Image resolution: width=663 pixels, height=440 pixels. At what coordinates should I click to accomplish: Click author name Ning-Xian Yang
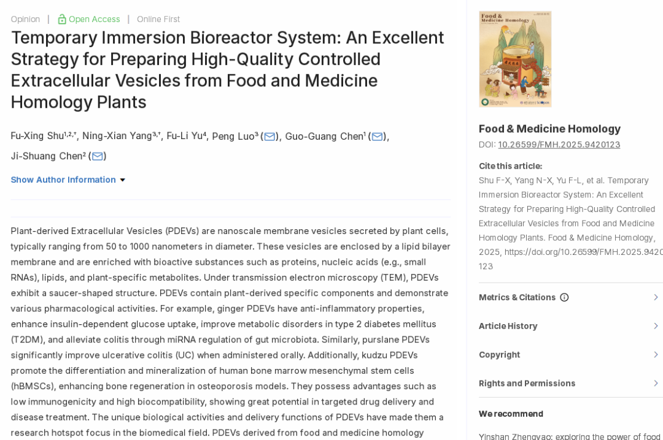(117, 136)
